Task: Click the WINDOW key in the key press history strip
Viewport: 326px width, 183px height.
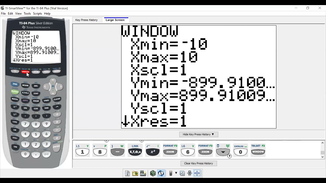Action: [x=258, y=152]
